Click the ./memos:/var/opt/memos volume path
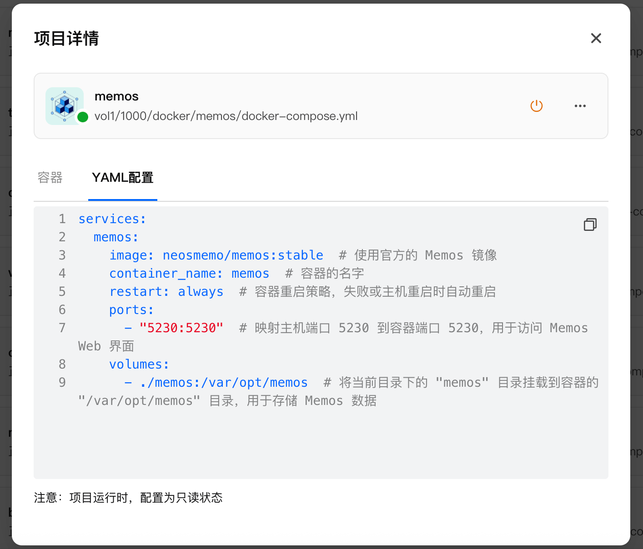 coord(224,383)
